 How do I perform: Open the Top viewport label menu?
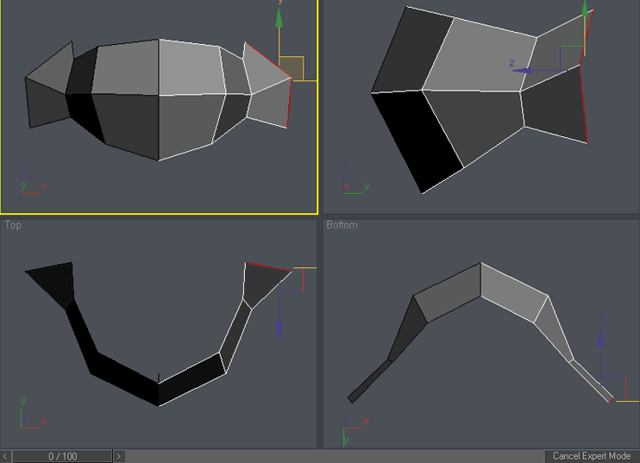(x=13, y=225)
